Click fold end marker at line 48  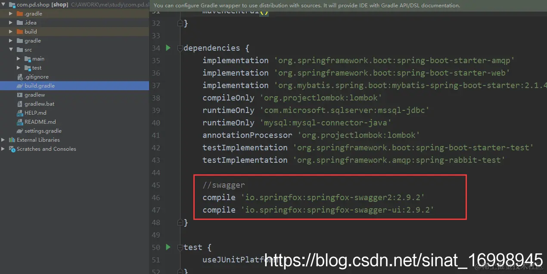point(180,222)
